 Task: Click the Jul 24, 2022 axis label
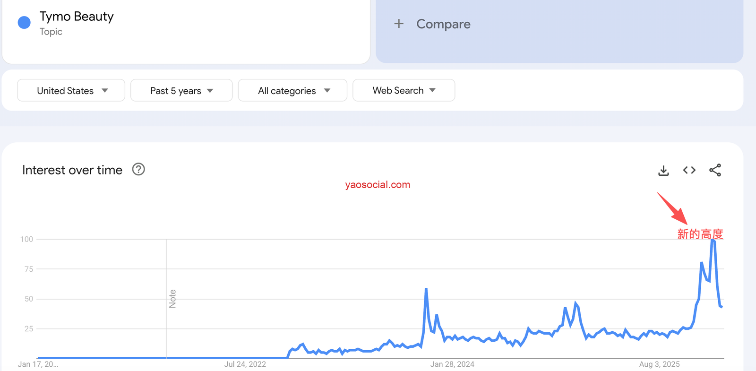[x=245, y=364]
